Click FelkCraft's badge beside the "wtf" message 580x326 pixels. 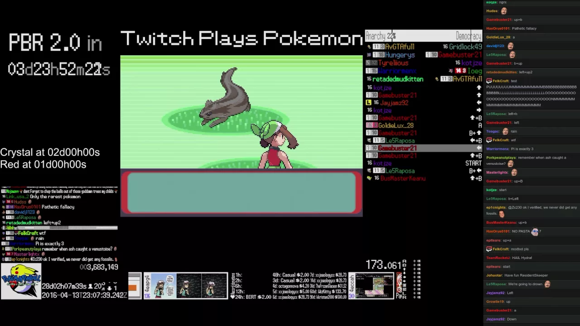click(x=489, y=140)
